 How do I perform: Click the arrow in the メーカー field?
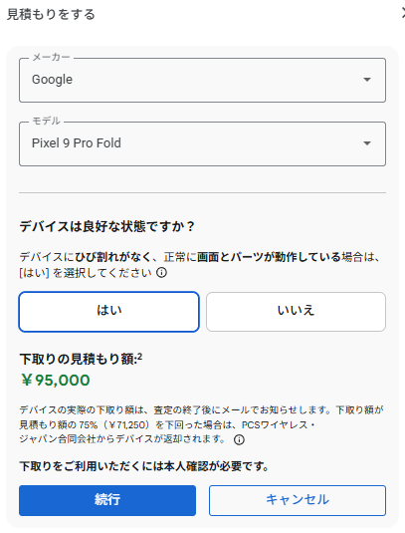click(367, 80)
